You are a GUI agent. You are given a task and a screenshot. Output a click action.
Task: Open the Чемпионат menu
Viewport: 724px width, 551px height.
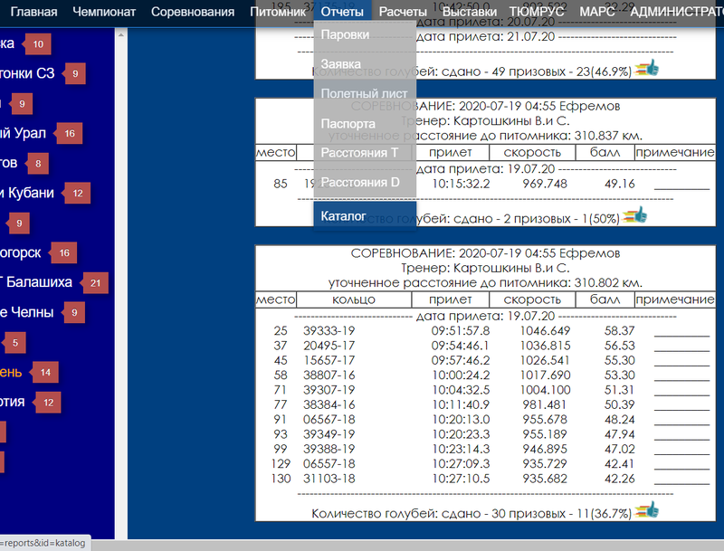pos(104,12)
